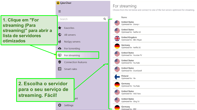Open the All servers list

point(70,35)
